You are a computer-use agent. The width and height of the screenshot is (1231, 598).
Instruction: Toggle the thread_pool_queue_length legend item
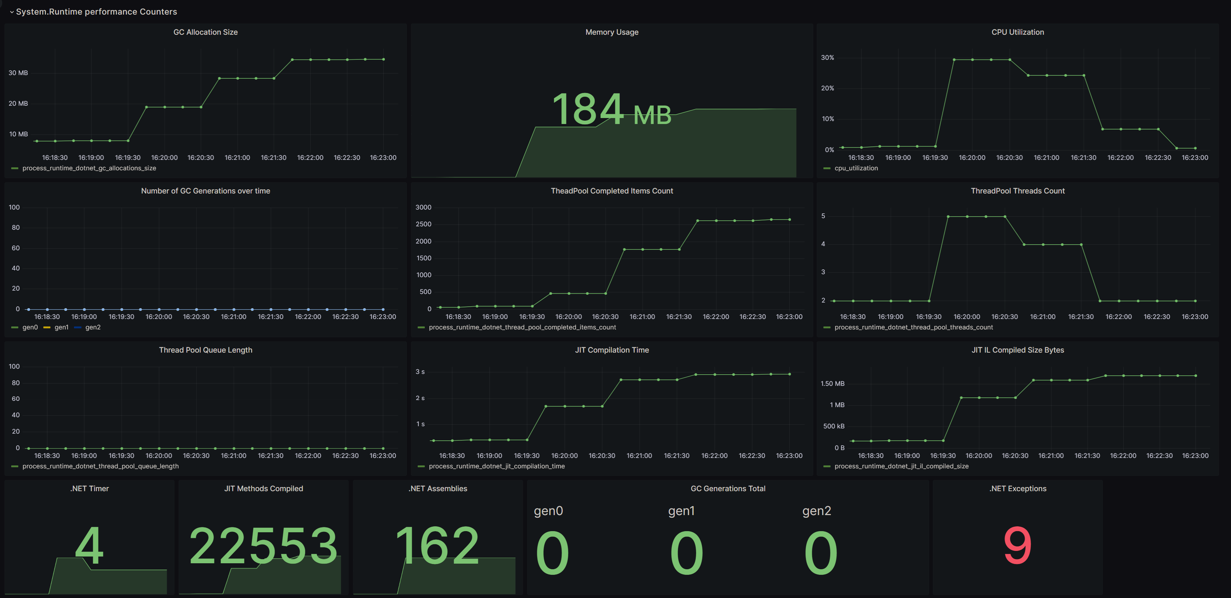pyautogui.click(x=101, y=466)
